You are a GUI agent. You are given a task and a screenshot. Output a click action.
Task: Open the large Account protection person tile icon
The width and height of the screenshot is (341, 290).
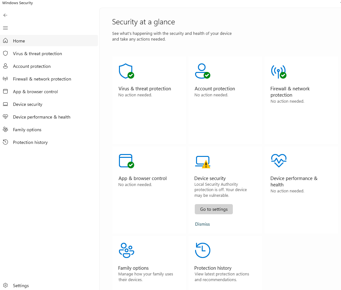click(x=202, y=71)
